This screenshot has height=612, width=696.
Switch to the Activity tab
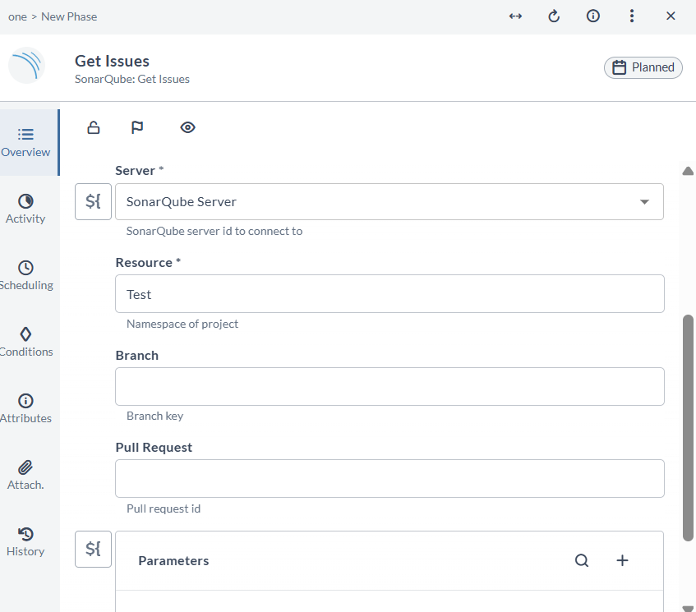[25, 209]
